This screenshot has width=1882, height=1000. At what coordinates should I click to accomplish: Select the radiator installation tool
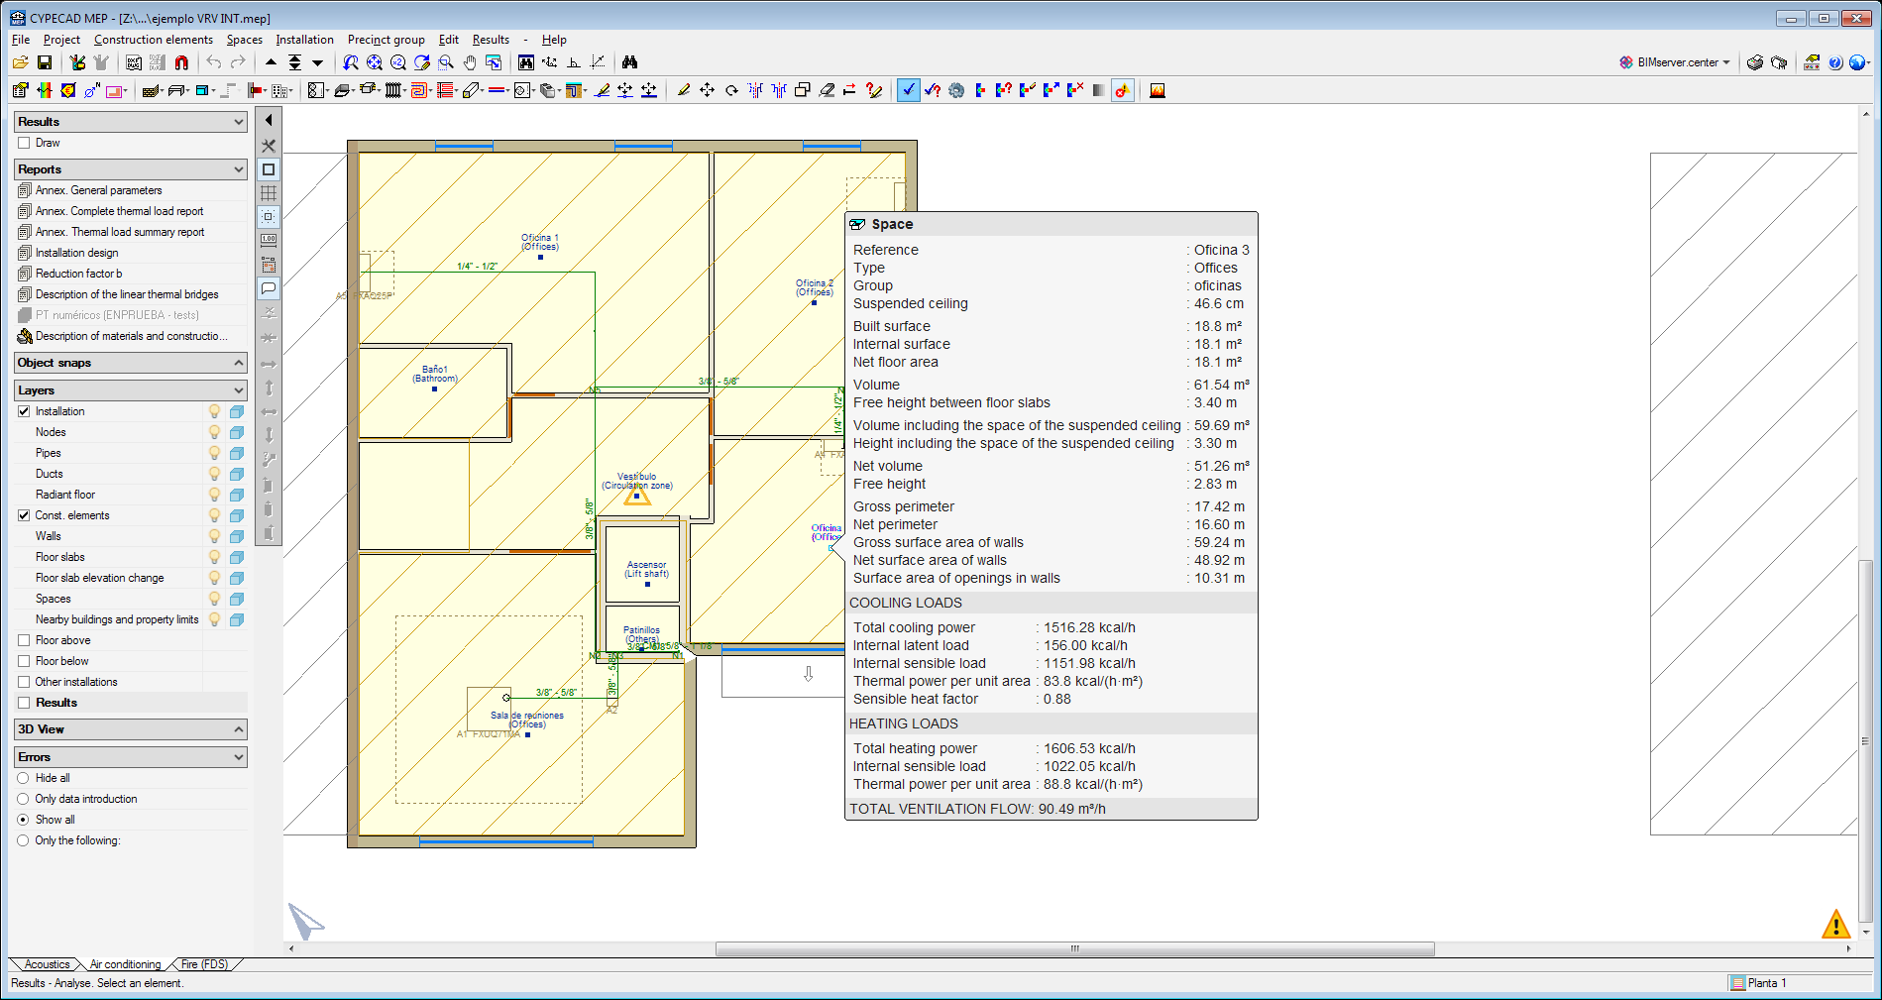point(393,90)
